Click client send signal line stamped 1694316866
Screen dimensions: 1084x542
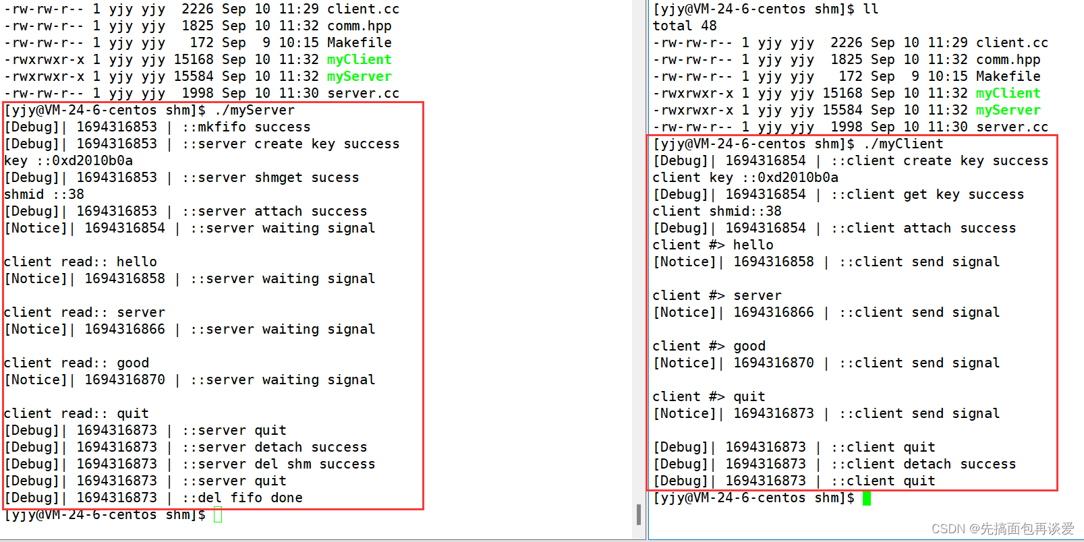click(826, 313)
